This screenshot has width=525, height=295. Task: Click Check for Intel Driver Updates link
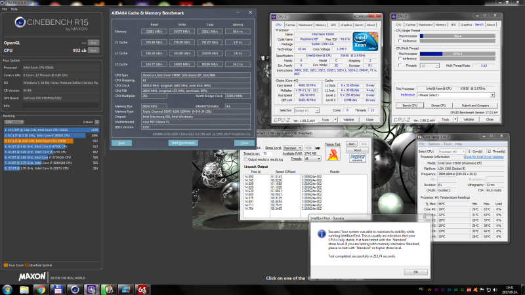click(483, 157)
